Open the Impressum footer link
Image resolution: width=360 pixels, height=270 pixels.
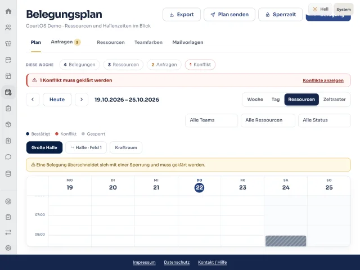click(x=144, y=262)
